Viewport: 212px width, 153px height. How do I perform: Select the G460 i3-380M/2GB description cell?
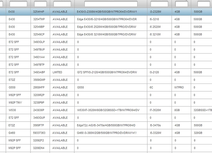click(x=107, y=133)
